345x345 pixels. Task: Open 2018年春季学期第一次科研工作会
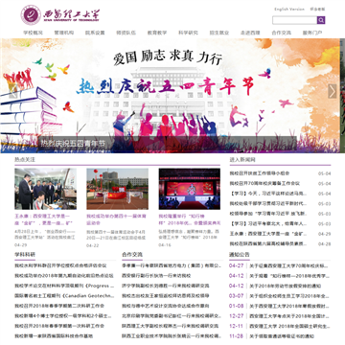pos(59,326)
